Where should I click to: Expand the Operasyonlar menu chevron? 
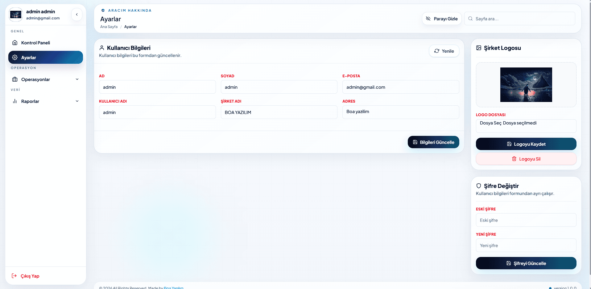77,79
